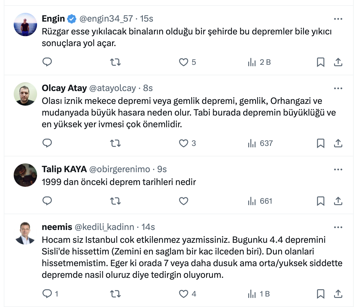Open view count on Engin's tweet
The height and width of the screenshot is (307, 354).
259,62
